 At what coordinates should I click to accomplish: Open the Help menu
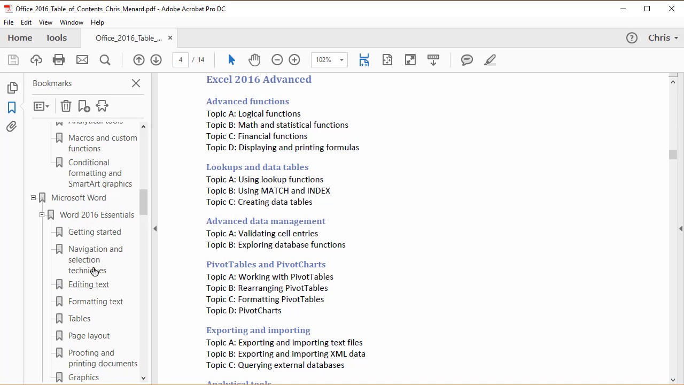point(97,22)
